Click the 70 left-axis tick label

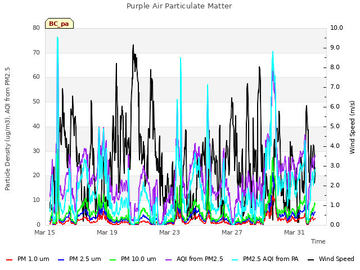point(36,52)
